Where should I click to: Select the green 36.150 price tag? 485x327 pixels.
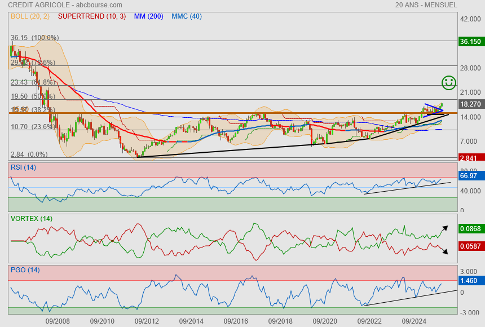tap(470, 42)
